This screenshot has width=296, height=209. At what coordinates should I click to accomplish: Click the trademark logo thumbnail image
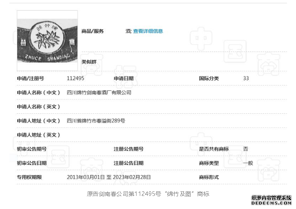(47, 40)
